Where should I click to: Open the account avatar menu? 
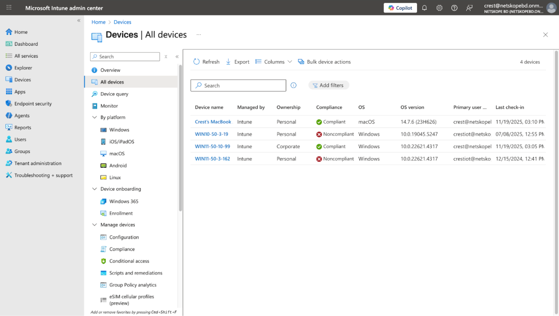[551, 8]
